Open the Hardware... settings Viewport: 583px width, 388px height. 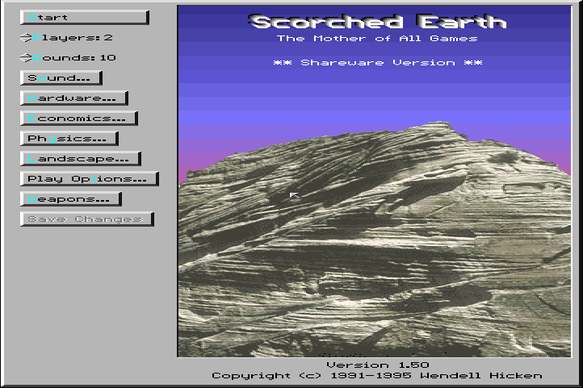(74, 98)
